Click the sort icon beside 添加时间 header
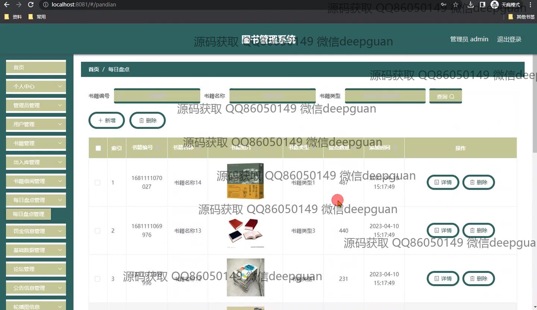Image resolution: width=537 pixels, height=310 pixels. point(395,148)
